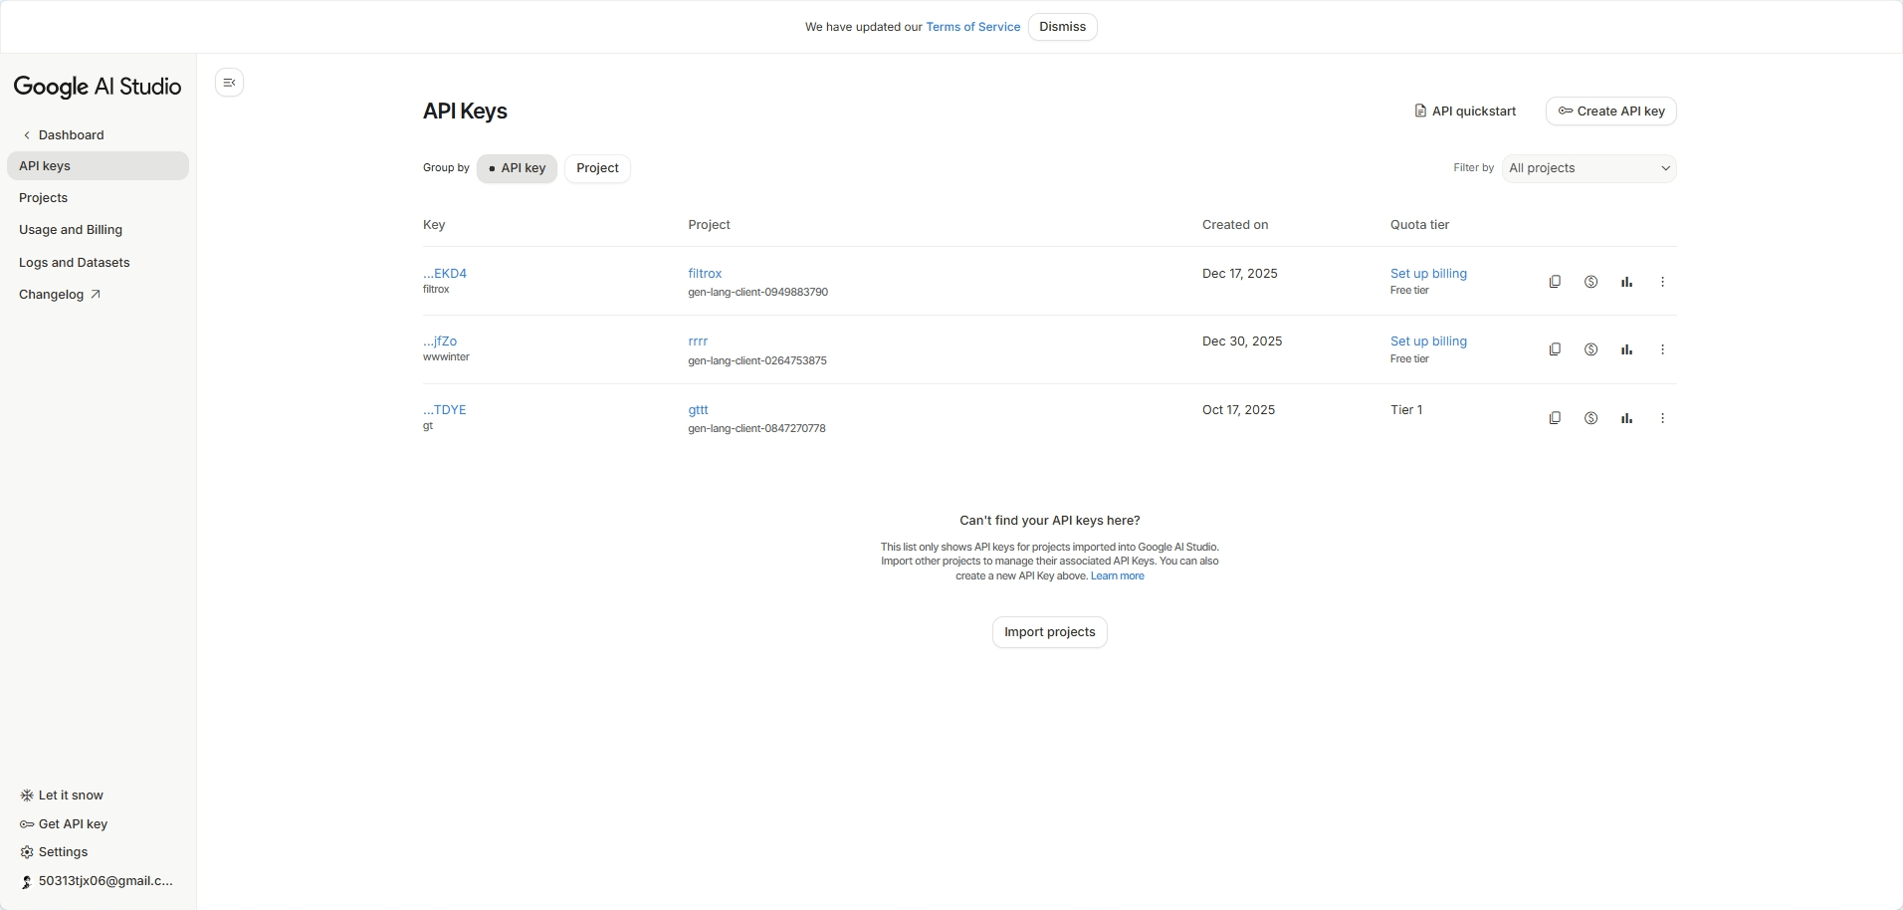Click the Key column header

[434, 225]
